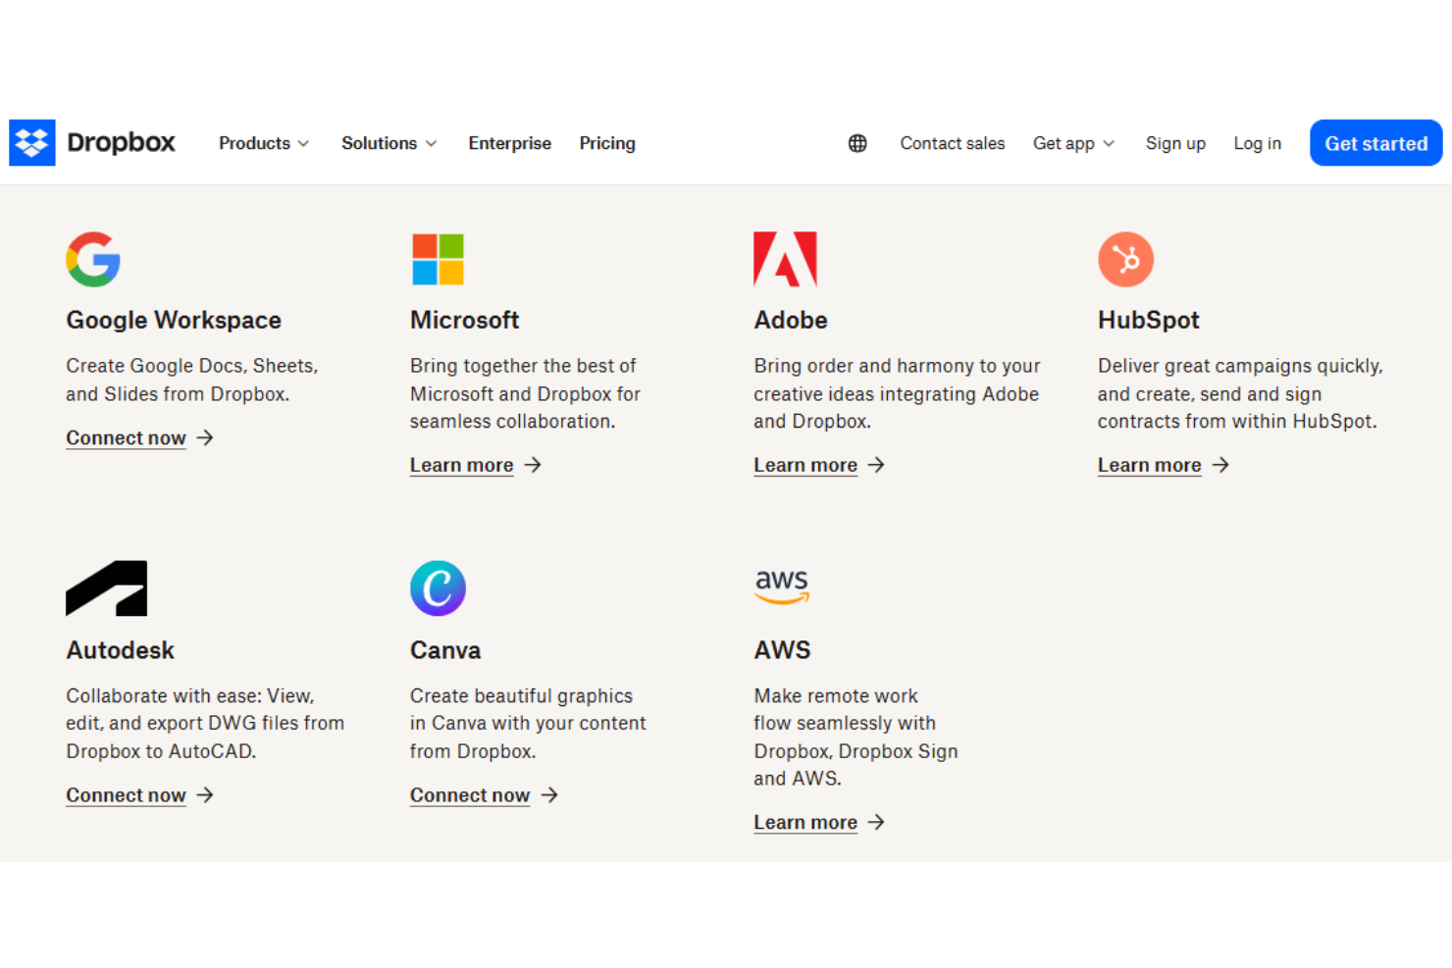
Task: Click Contact sales
Action: point(952,143)
